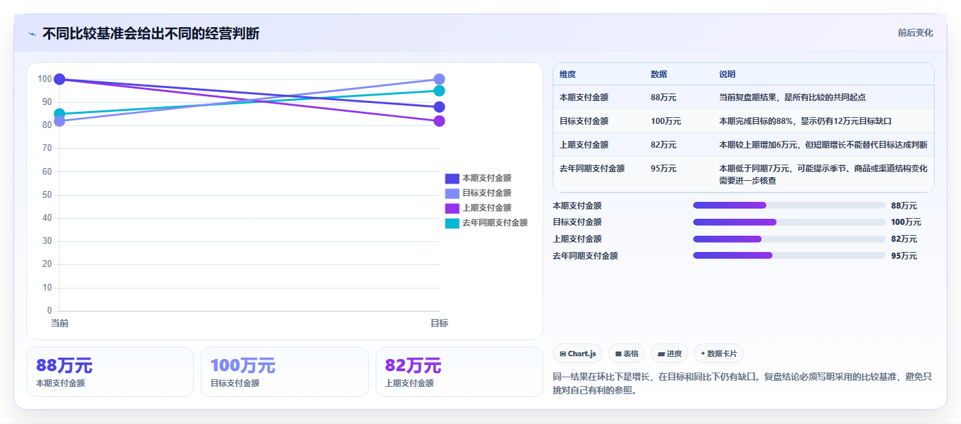The height and width of the screenshot is (424, 961).
Task: Click the 88万元 table cell
Action: [x=663, y=98]
